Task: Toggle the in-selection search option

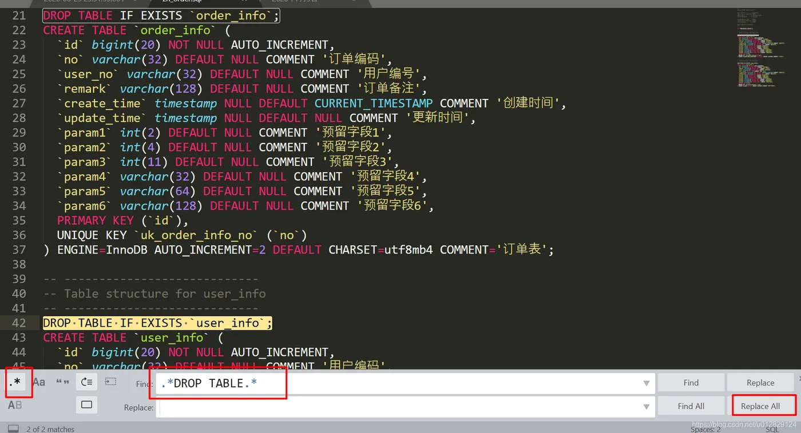Action: tap(110, 382)
